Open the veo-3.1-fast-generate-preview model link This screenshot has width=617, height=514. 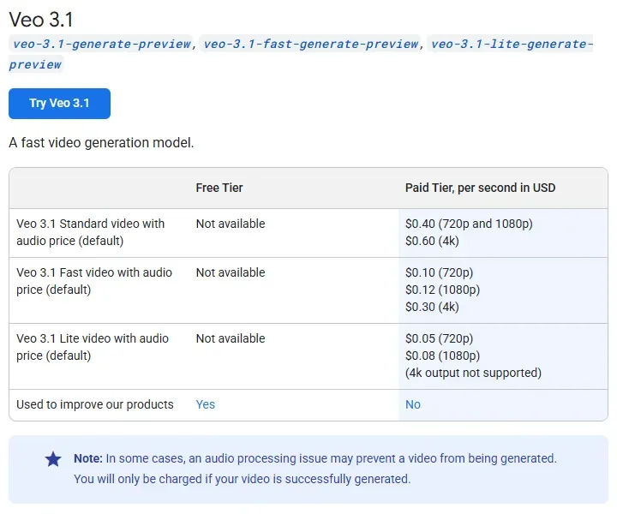(x=310, y=44)
